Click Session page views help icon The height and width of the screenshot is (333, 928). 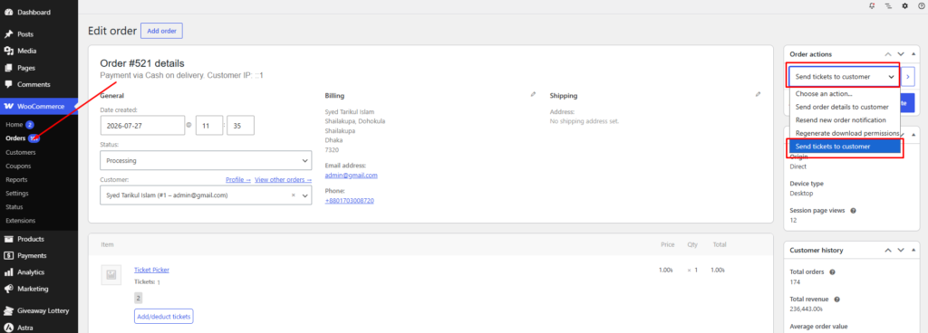pos(854,210)
